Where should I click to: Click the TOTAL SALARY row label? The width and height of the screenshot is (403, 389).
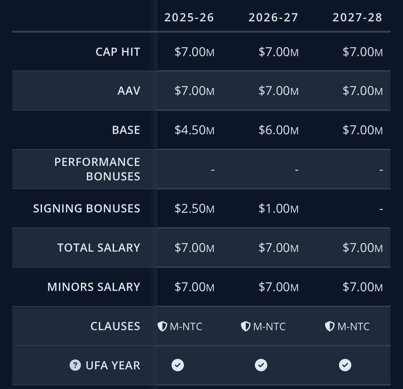click(99, 248)
